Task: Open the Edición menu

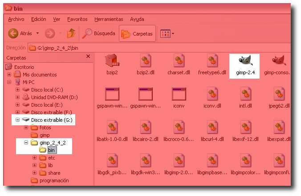Action: (x=39, y=19)
